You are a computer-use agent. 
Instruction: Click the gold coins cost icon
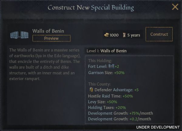click(106, 35)
